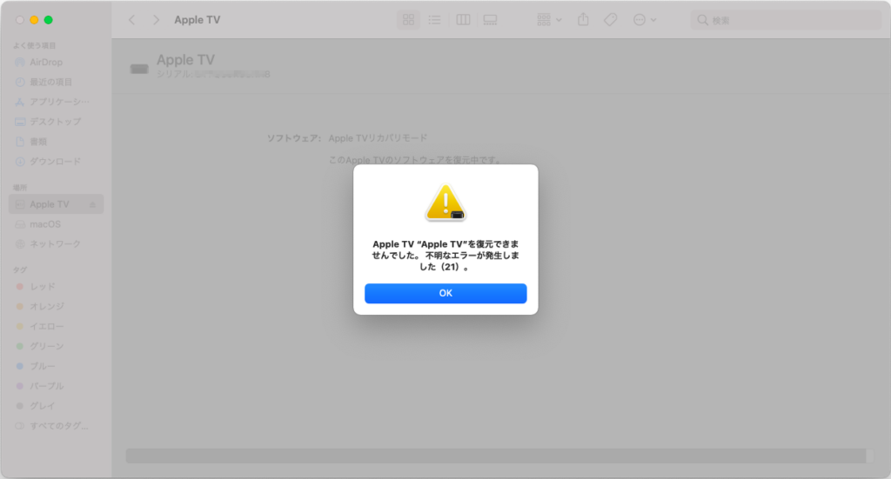Open アプリケーション in the sidebar
This screenshot has height=479, width=891.
(x=59, y=102)
